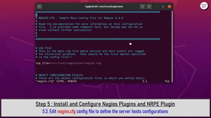Click the highlighted cursor on line two
The height and width of the screenshot is (118, 211).
pyautogui.click(x=37, y=15)
